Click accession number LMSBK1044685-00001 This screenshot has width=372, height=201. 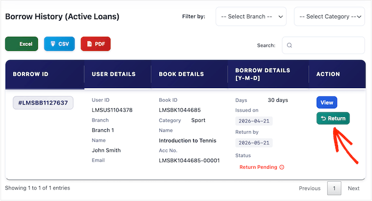click(189, 160)
